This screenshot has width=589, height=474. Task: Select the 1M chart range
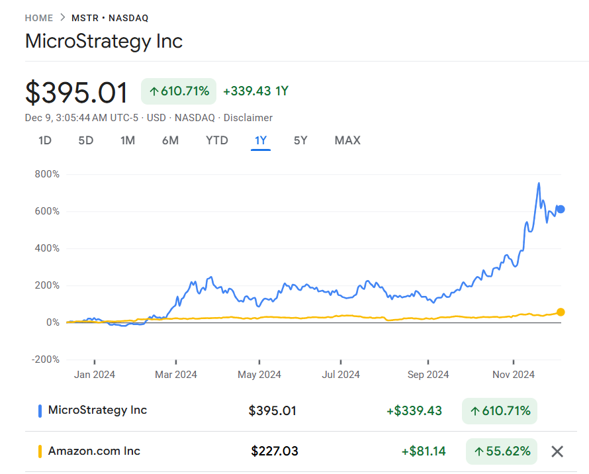(128, 140)
